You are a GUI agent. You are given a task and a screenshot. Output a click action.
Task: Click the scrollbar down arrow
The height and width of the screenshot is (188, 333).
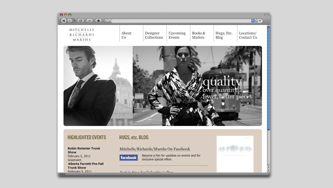(x=269, y=170)
